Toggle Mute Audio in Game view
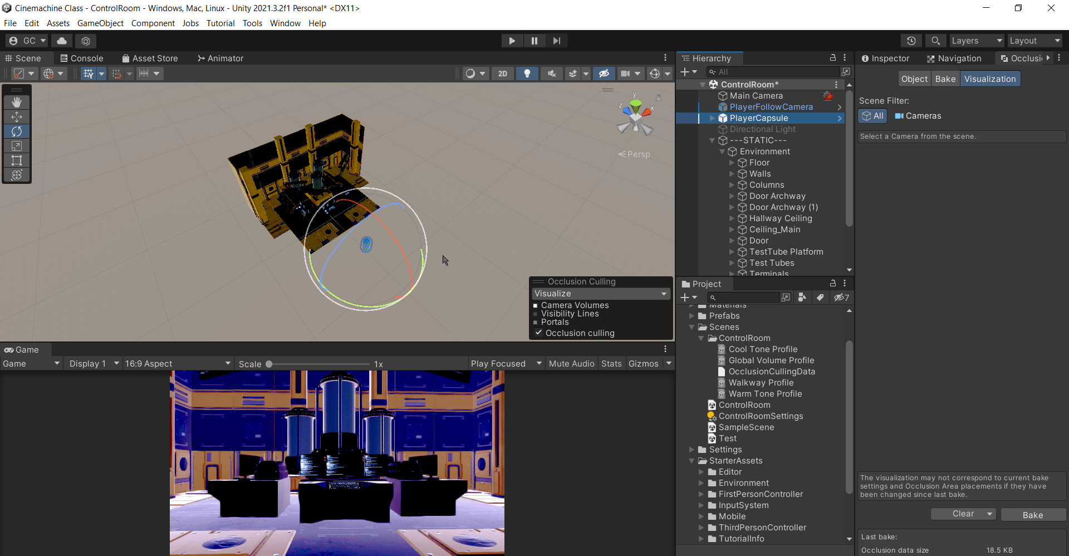The image size is (1069, 556). point(571,364)
